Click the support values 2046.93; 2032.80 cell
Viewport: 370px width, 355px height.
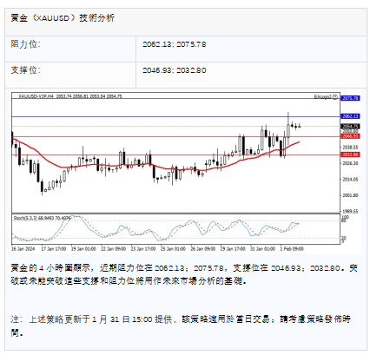coord(251,75)
